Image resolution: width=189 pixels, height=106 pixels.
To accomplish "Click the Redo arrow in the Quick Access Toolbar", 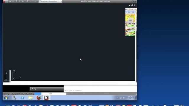I will coord(35,1).
